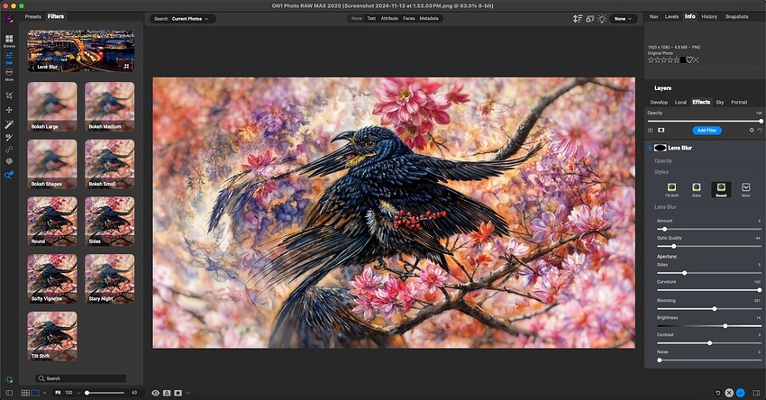766x400 pixels.
Task: Select the Tilt Shift style icon
Action: (671, 189)
